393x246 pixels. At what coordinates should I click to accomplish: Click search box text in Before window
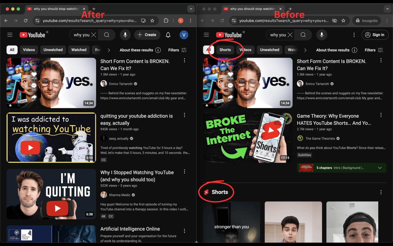pyautogui.click(x=278, y=35)
